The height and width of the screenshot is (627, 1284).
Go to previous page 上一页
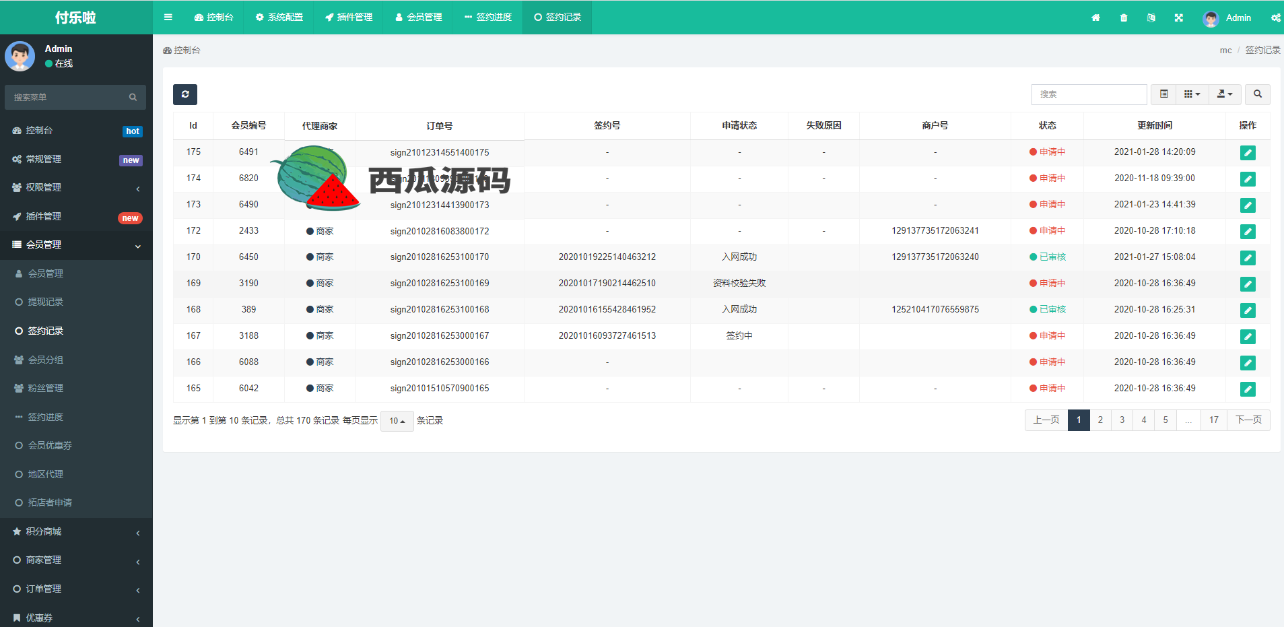click(x=1046, y=420)
